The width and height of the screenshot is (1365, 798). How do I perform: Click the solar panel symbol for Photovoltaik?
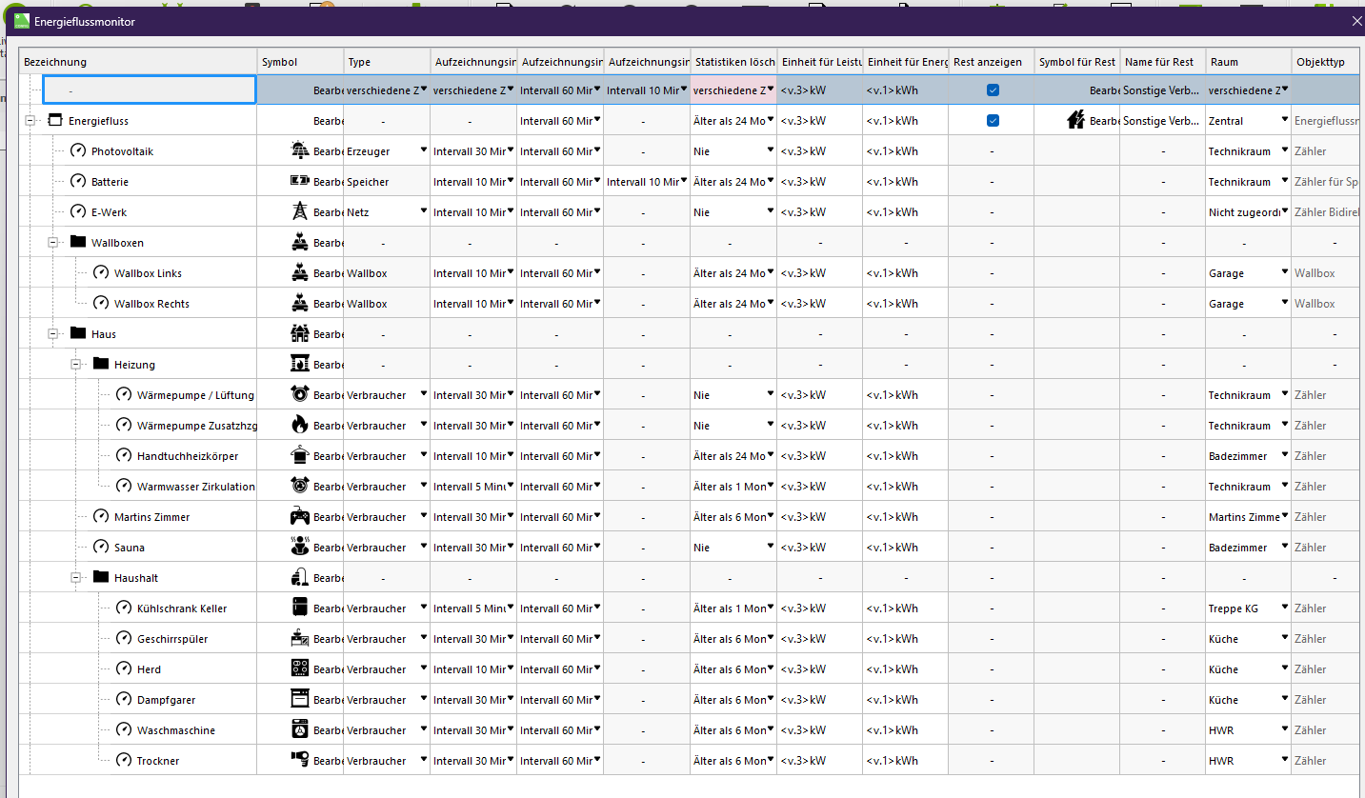pyautogui.click(x=299, y=151)
